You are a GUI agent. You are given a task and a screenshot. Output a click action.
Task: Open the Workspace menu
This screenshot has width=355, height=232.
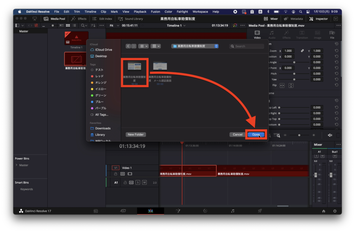coord(200,12)
